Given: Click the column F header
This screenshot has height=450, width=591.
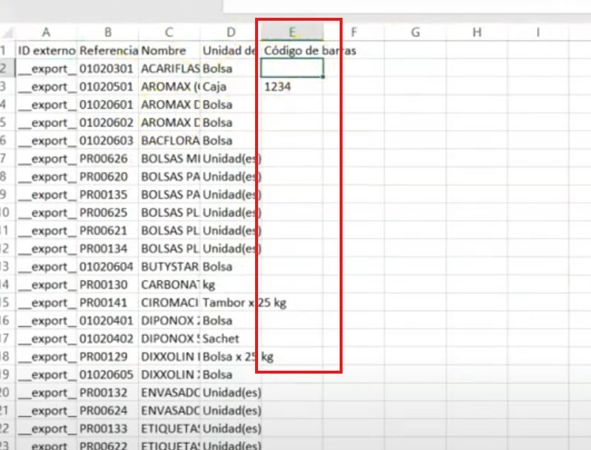Looking at the screenshot, I should point(354,32).
